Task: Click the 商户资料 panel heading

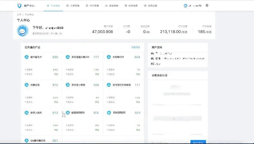Action: (x=157, y=47)
